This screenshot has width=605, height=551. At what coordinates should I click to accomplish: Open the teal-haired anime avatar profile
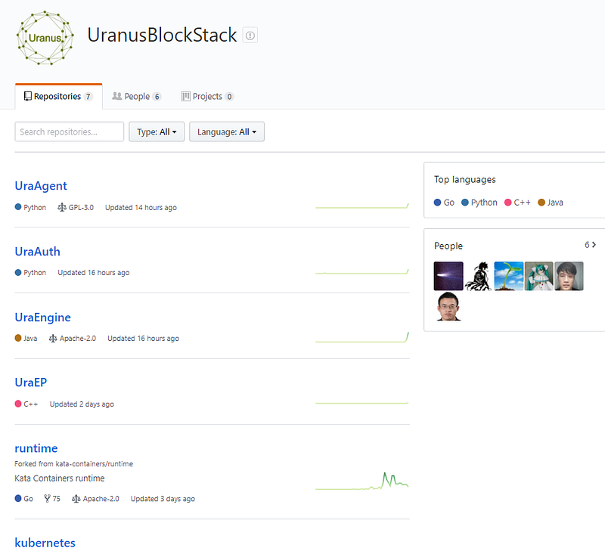(538, 276)
